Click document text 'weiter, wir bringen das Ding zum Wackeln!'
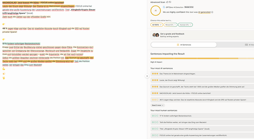Image resolution: width=254 pixels, height=139 pixels. 22,65
